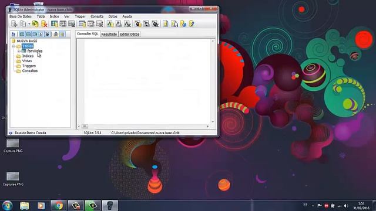Open Windows Explorer from the taskbar
This screenshot has width=376, height=211.
(x=24, y=206)
